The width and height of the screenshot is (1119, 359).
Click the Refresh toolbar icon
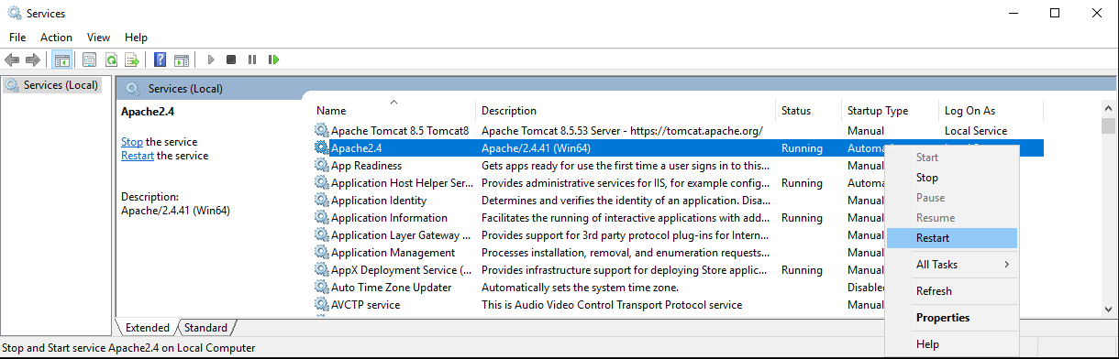(x=111, y=60)
